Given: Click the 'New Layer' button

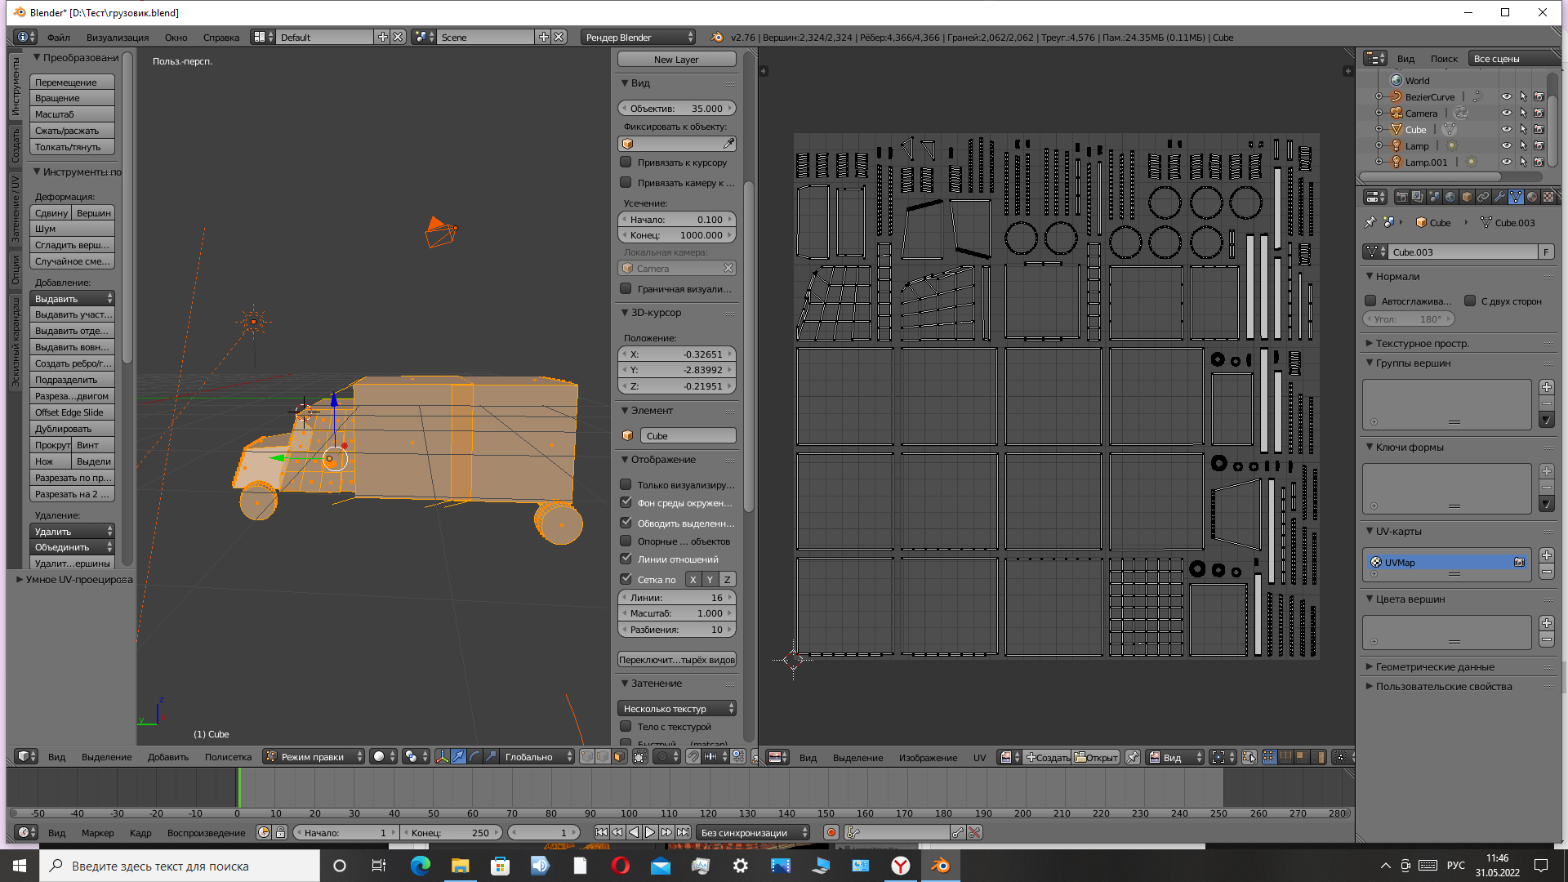Looking at the screenshot, I should point(676,60).
